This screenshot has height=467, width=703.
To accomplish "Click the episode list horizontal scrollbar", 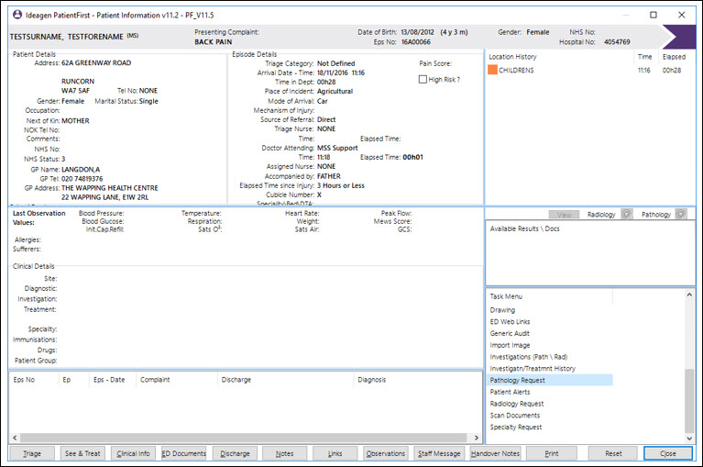I will click(x=244, y=438).
